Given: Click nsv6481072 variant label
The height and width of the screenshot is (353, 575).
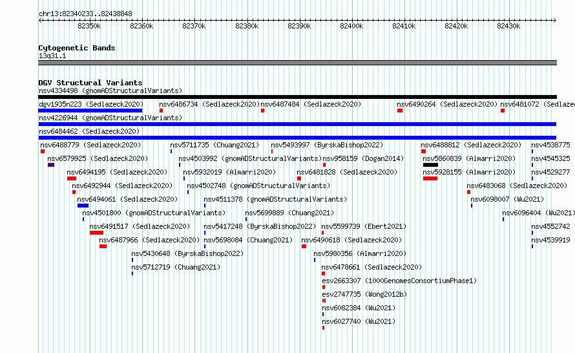Looking at the screenshot, I should click(538, 104).
